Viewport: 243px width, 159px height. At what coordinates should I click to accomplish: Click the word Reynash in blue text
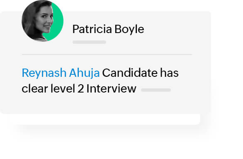[44, 74]
